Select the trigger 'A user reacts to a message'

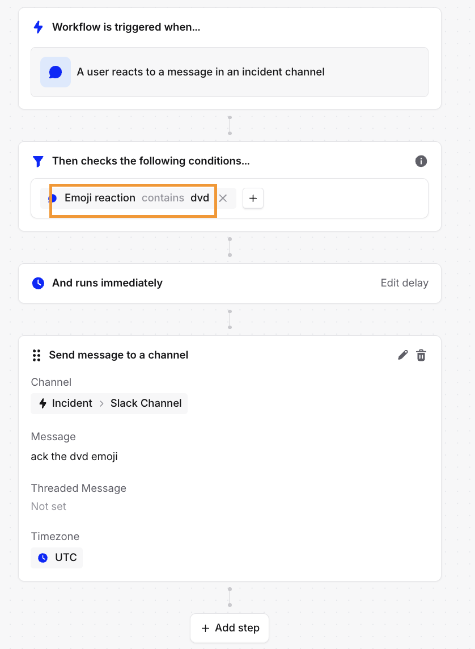tap(201, 72)
